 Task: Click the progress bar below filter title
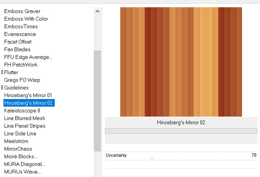181,131
